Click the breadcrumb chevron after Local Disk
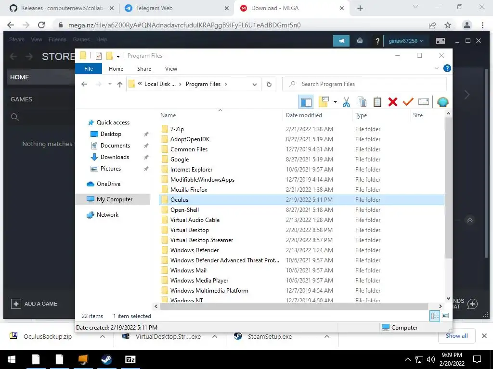Image resolution: width=493 pixels, height=369 pixels. pyautogui.click(x=180, y=84)
